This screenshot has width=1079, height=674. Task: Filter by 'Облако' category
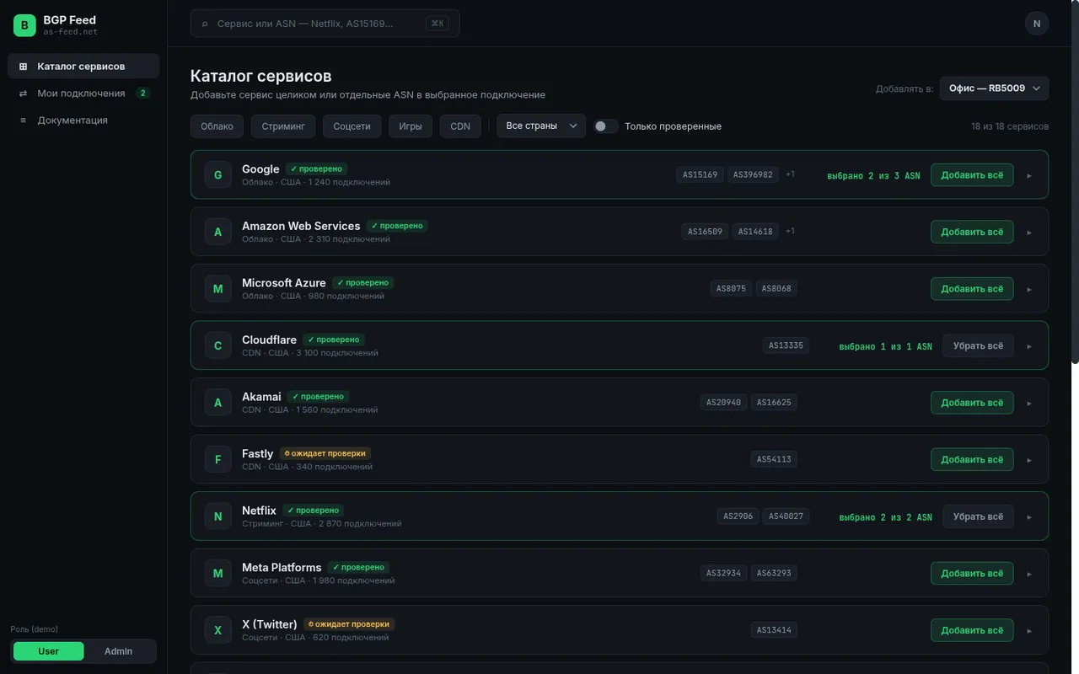tap(217, 126)
